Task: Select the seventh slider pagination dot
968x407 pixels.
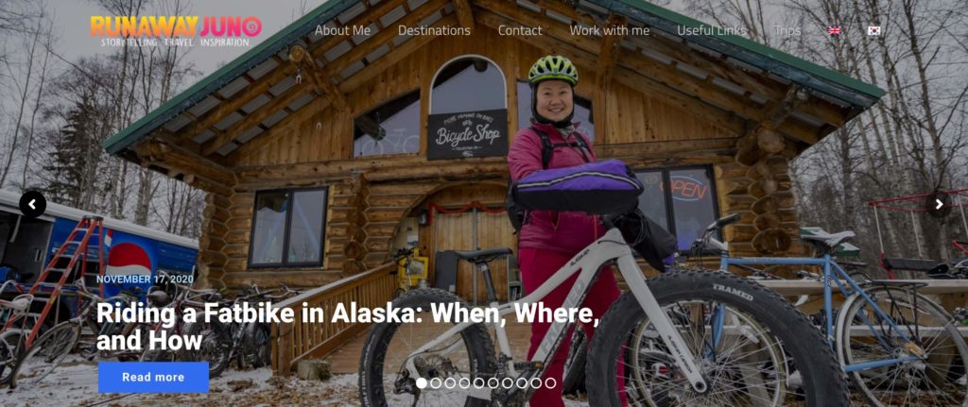Action: (508, 383)
